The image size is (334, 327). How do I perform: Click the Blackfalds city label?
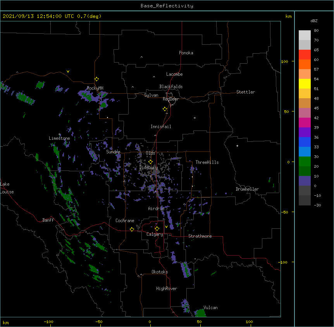click(171, 87)
